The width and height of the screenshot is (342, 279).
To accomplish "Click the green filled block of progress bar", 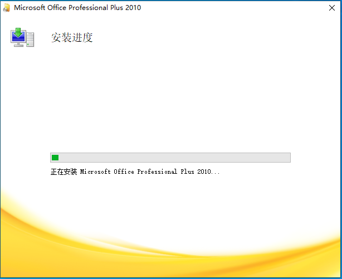I will point(55,158).
